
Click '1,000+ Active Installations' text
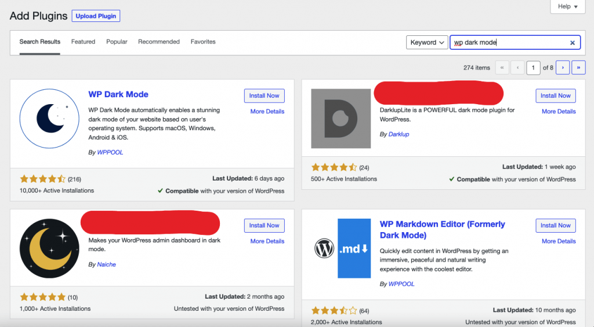coord(55,308)
